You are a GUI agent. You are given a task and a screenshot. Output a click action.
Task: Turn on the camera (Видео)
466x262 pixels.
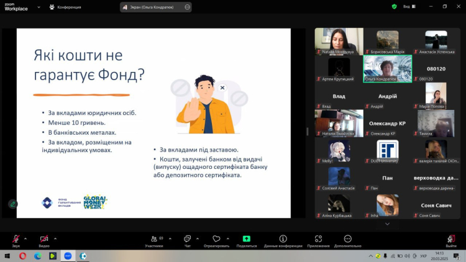(44, 239)
